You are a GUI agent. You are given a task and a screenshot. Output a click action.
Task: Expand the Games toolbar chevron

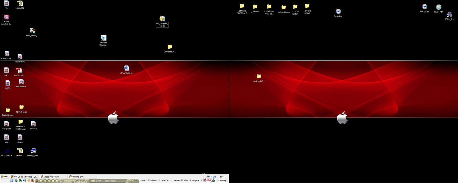click(x=160, y=180)
